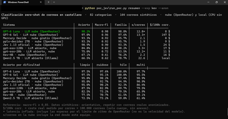This screenshot has height=119, width=228.
Task: Click the '12.8*' latency value
Action: tap(141, 31)
